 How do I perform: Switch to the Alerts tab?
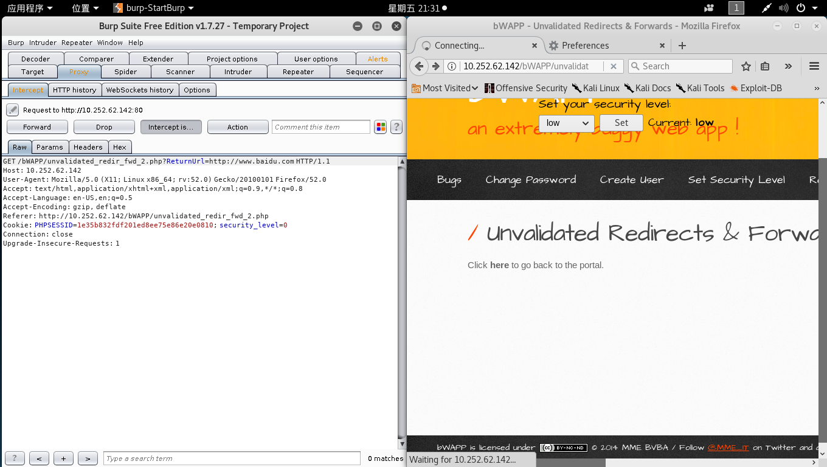378,59
